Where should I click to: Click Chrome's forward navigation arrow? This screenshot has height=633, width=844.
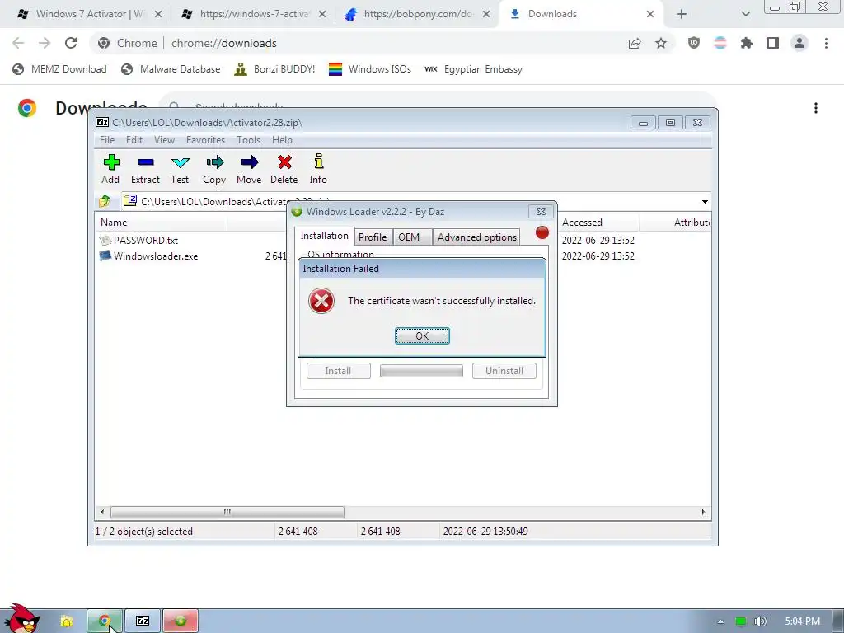tap(45, 43)
